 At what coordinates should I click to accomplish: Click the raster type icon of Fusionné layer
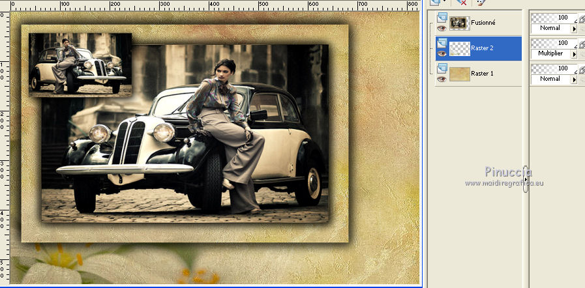442,18
